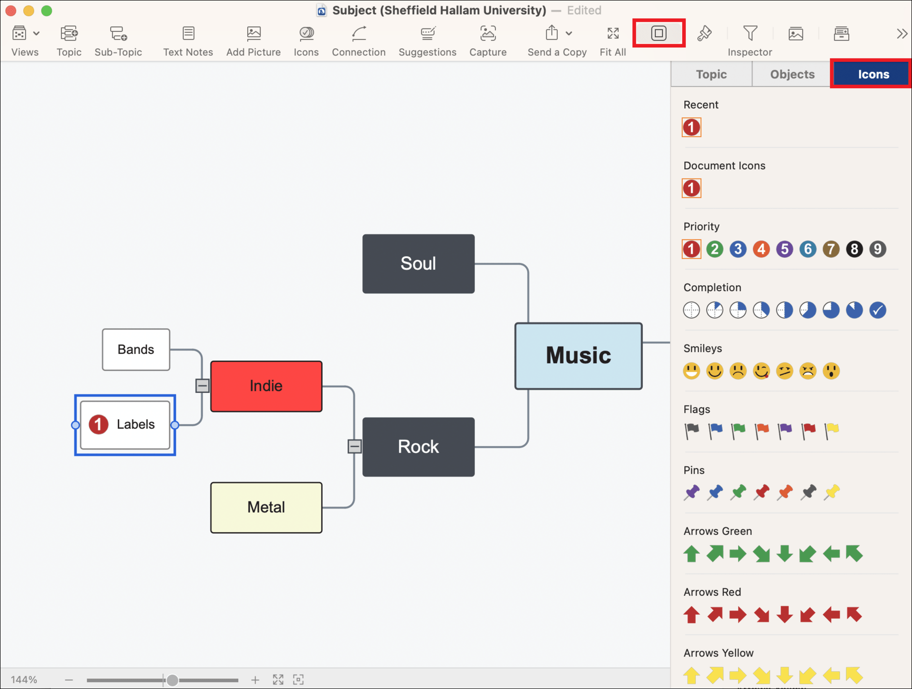The width and height of the screenshot is (912, 689).
Task: Click the zoom in plus button
Action: tap(255, 680)
